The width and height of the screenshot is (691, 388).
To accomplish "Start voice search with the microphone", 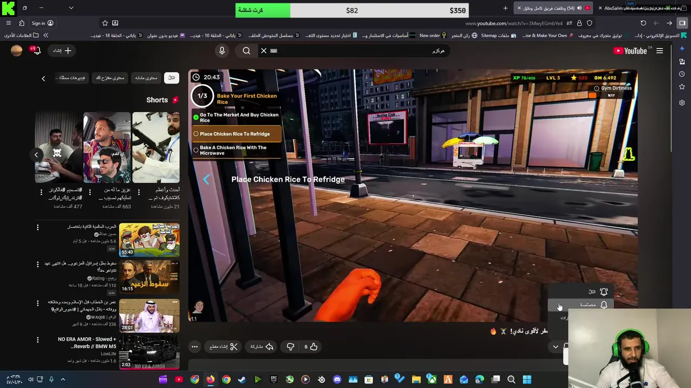I will point(222,51).
